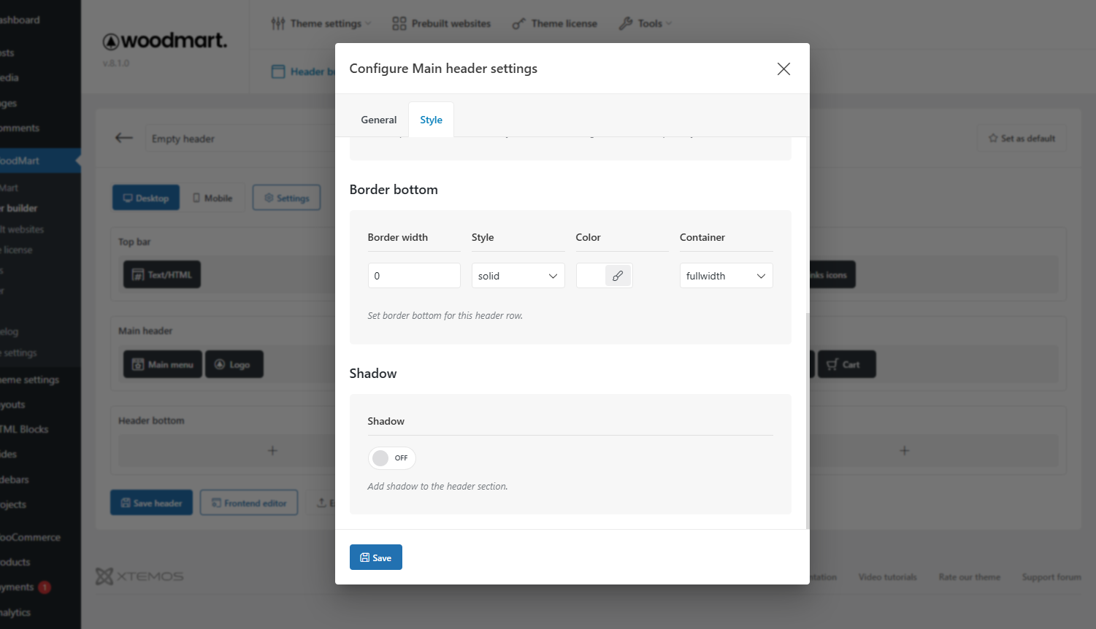Image resolution: width=1096 pixels, height=629 pixels.
Task: Select the Cart header element
Action: tap(846, 364)
